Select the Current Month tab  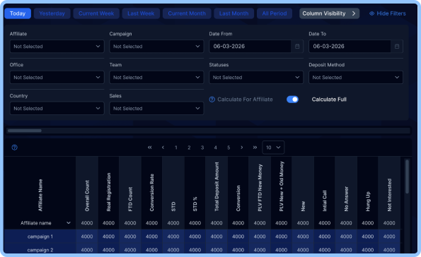[x=187, y=13]
